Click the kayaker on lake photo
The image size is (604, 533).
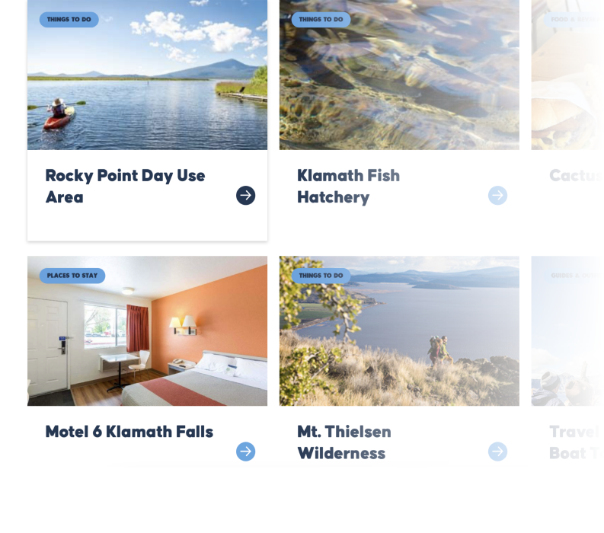(147, 75)
